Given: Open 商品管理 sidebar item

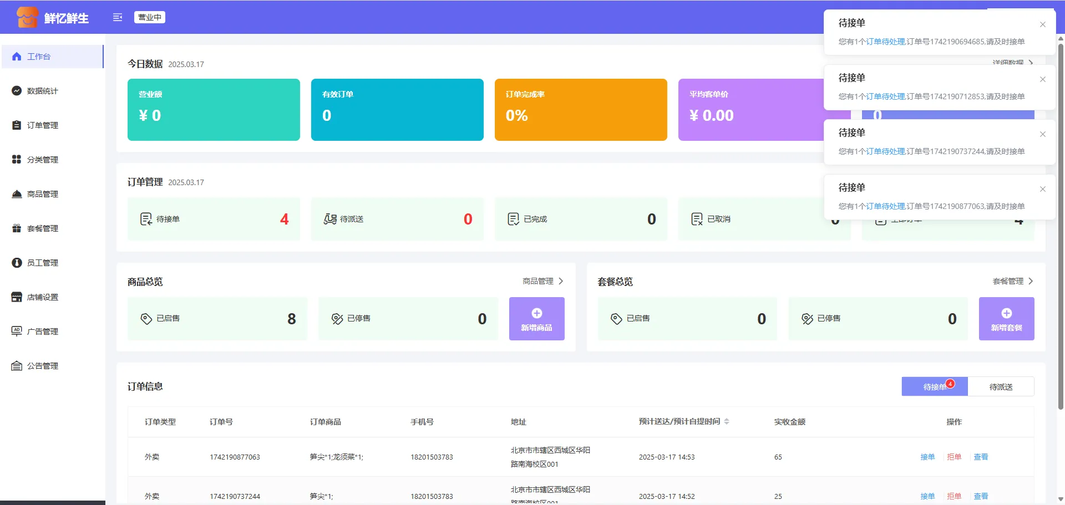Looking at the screenshot, I should (42, 194).
